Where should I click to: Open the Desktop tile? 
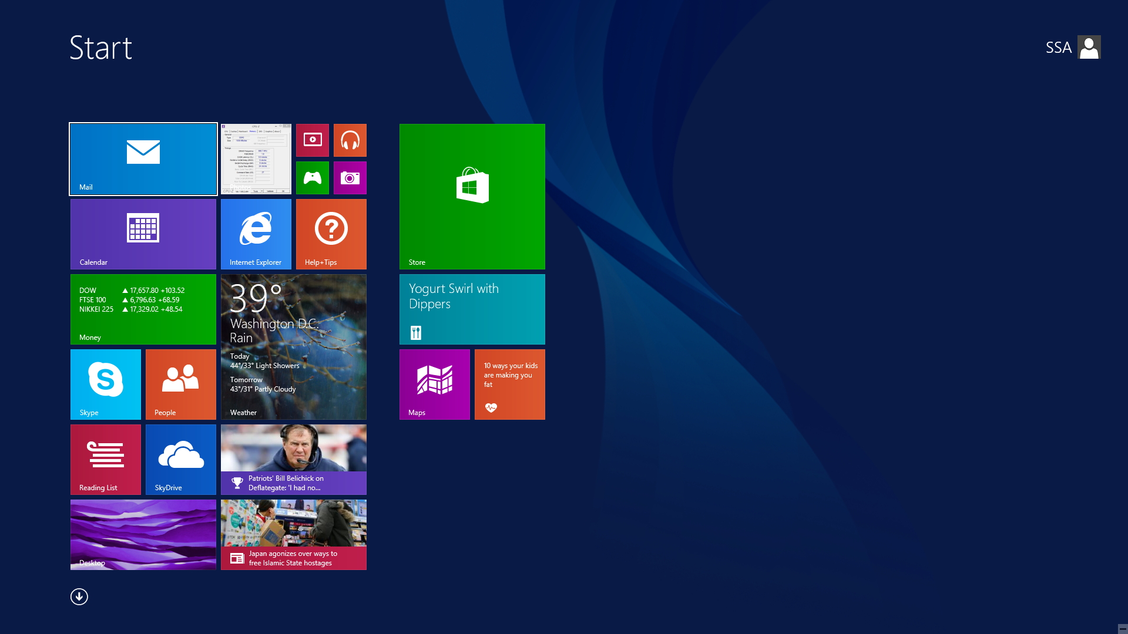click(143, 535)
